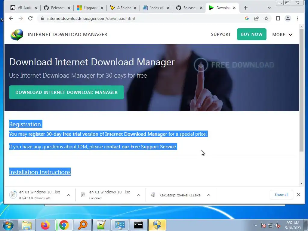
Task: Click the Google icon in address bar
Action: [247, 18]
